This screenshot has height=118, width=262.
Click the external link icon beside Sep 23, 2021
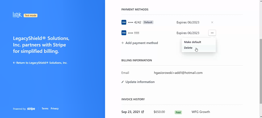click(142, 112)
